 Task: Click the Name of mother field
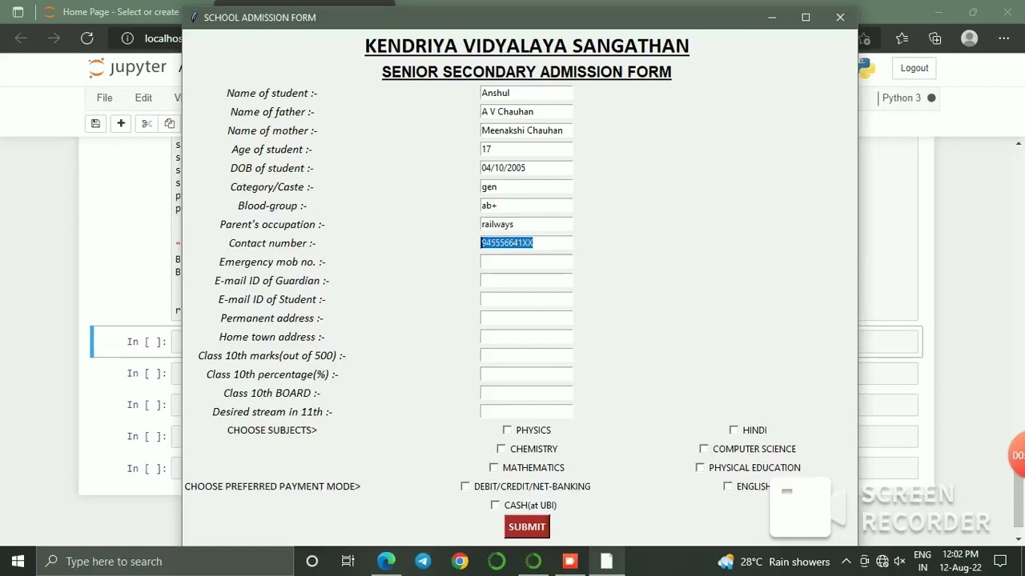526,130
